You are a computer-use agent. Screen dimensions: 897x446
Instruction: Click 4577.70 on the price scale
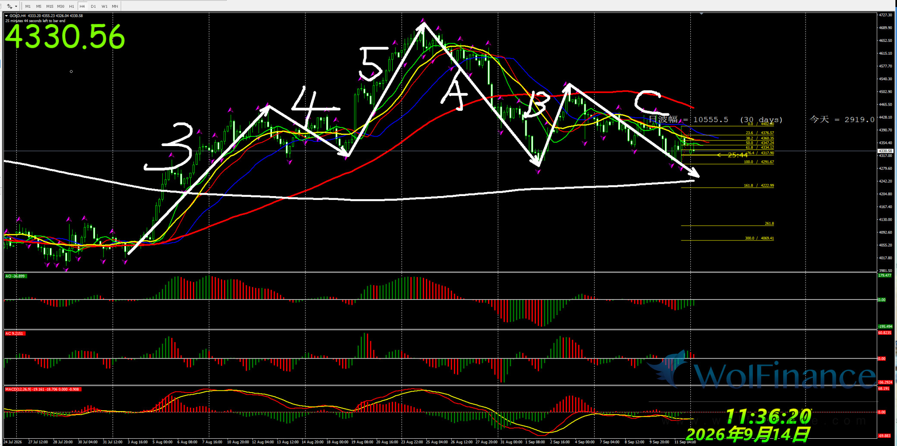885,66
